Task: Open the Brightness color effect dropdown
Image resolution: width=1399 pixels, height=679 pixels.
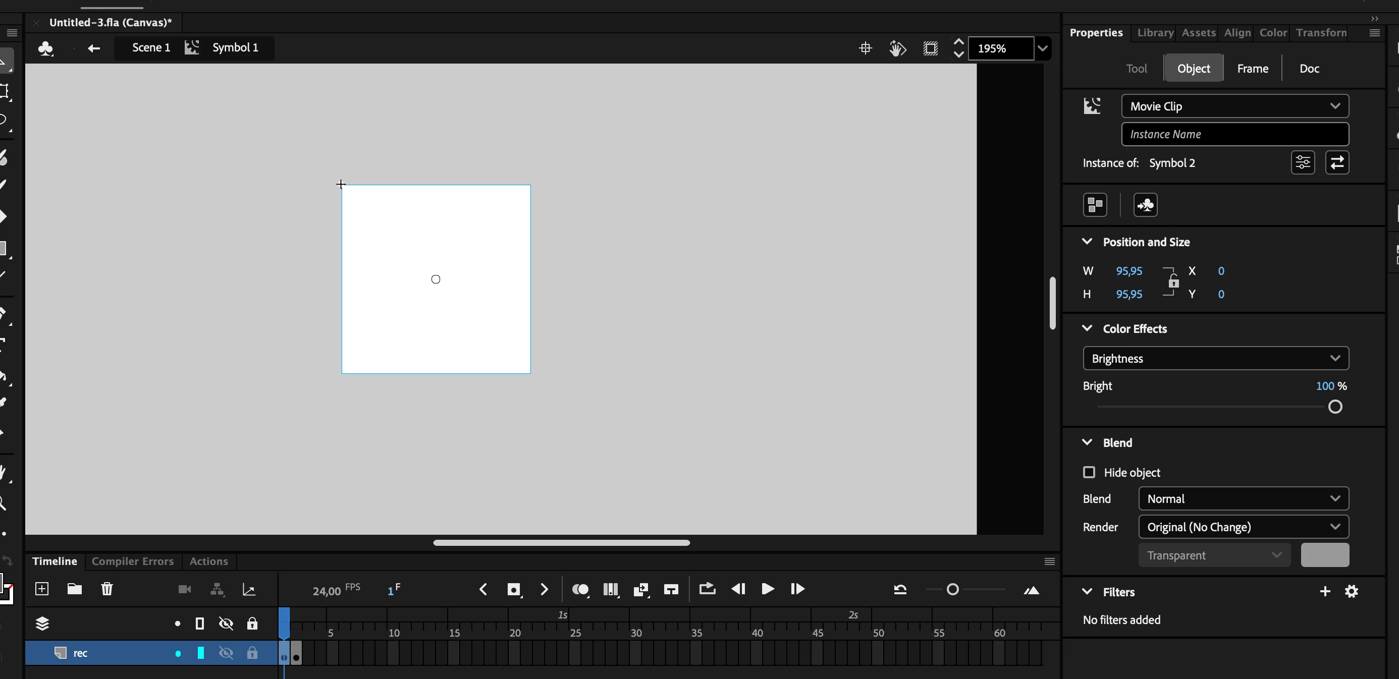Action: tap(1215, 359)
